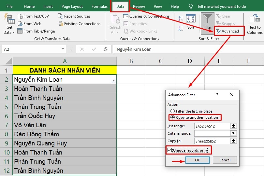The width and height of the screenshot is (264, 176).
Task: Expand the Name Box dropdown
Action: 63,49
